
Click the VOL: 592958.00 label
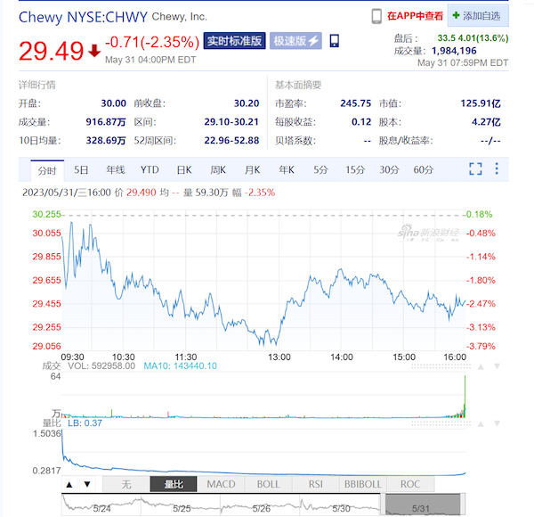pyautogui.click(x=101, y=366)
